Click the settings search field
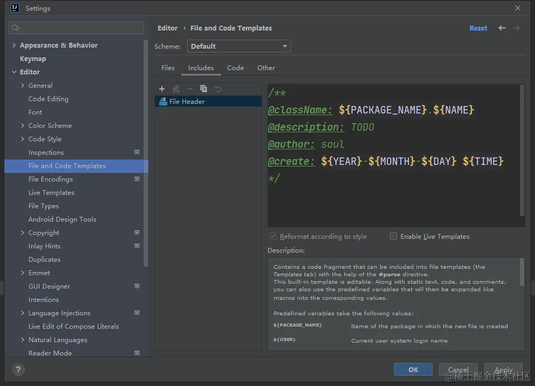Image resolution: width=535 pixels, height=386 pixels. pos(76,28)
